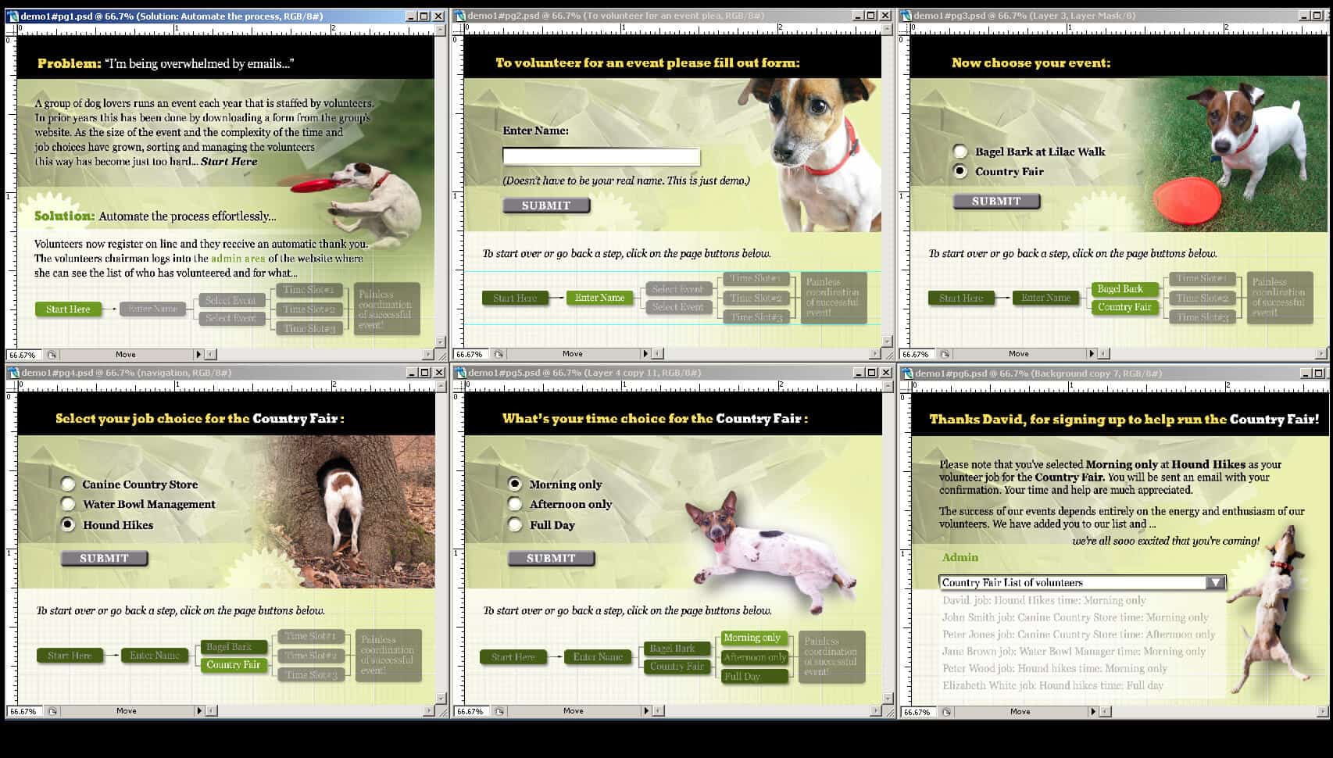This screenshot has width=1333, height=758.
Task: Open the status bar flyout arrow in pg5 window
Action: tap(645, 711)
